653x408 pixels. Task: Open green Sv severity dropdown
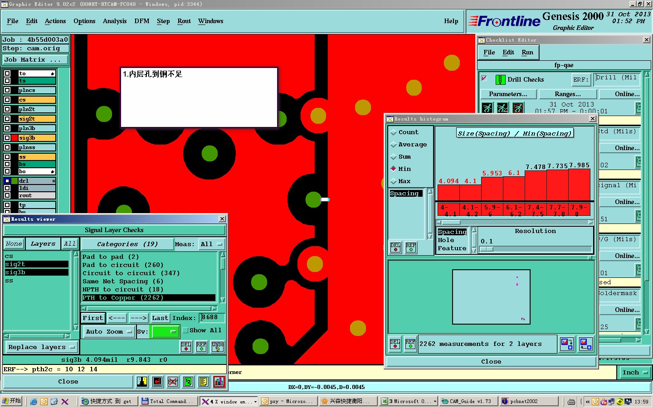click(x=165, y=332)
